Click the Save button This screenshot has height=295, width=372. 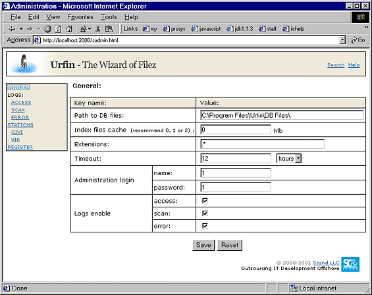[x=203, y=245]
